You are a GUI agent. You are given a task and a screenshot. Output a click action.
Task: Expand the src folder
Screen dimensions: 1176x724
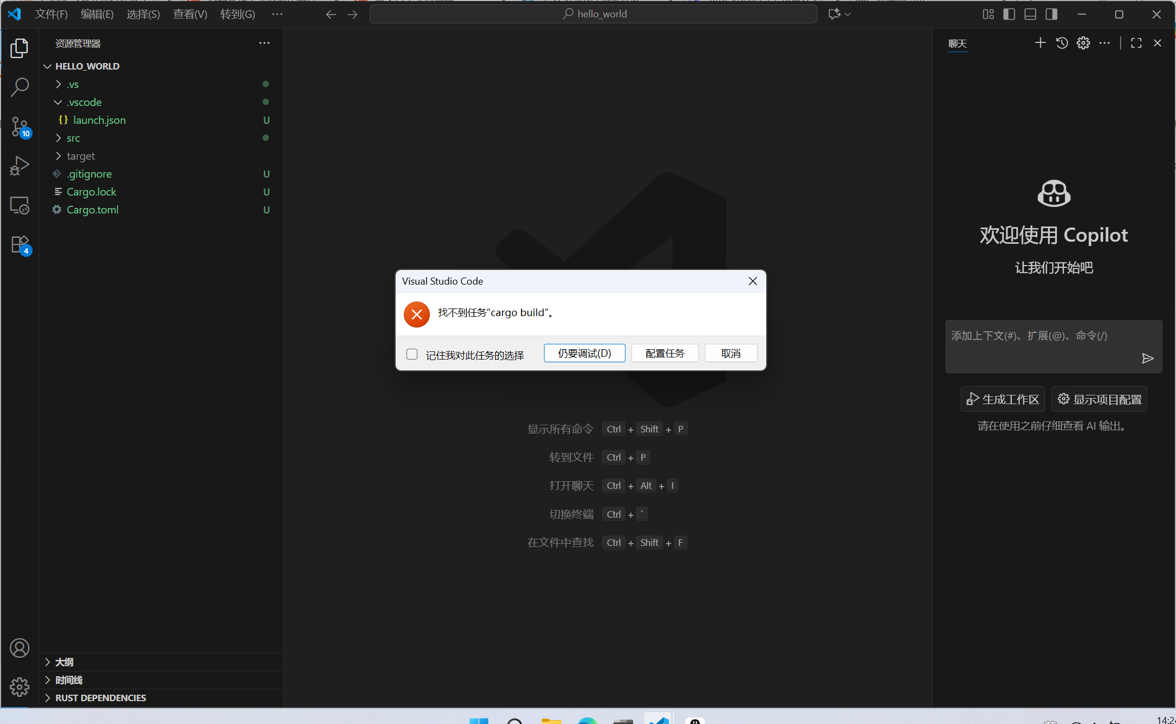pos(73,138)
